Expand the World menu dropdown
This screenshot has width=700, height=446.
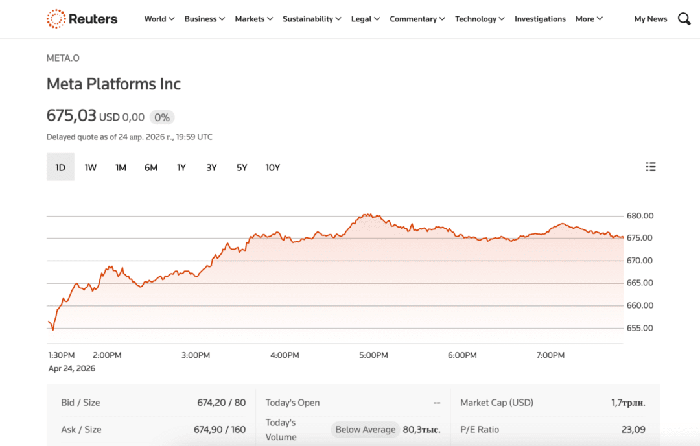click(159, 19)
